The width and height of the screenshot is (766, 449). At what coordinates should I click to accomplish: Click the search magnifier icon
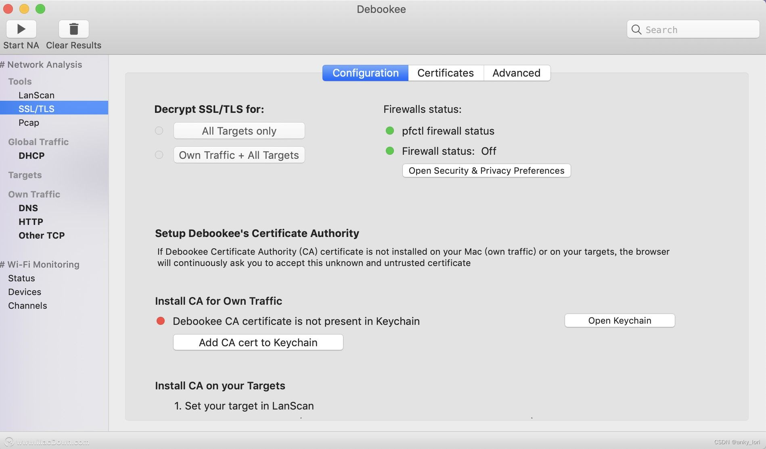[x=636, y=29]
